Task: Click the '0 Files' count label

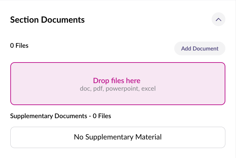Action: point(19,45)
